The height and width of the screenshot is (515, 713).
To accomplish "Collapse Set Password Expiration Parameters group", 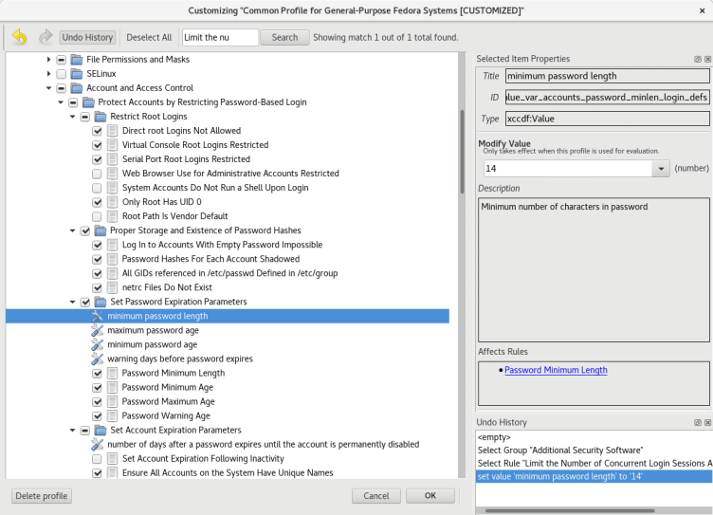I will tap(72, 302).
